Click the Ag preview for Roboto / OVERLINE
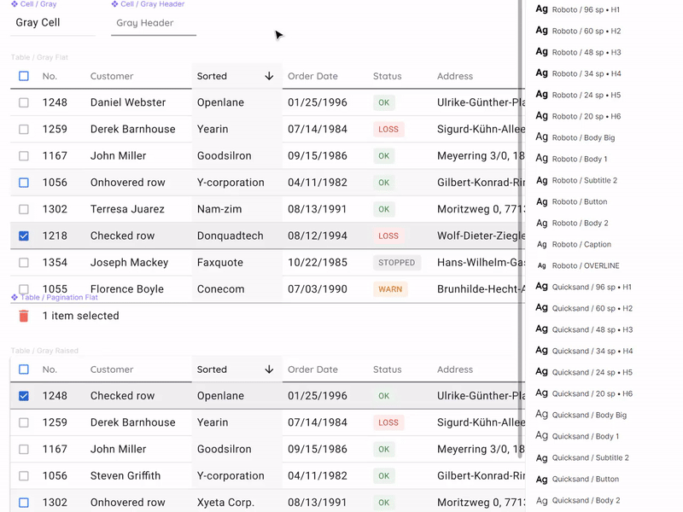This screenshot has width=683, height=512. (x=541, y=266)
